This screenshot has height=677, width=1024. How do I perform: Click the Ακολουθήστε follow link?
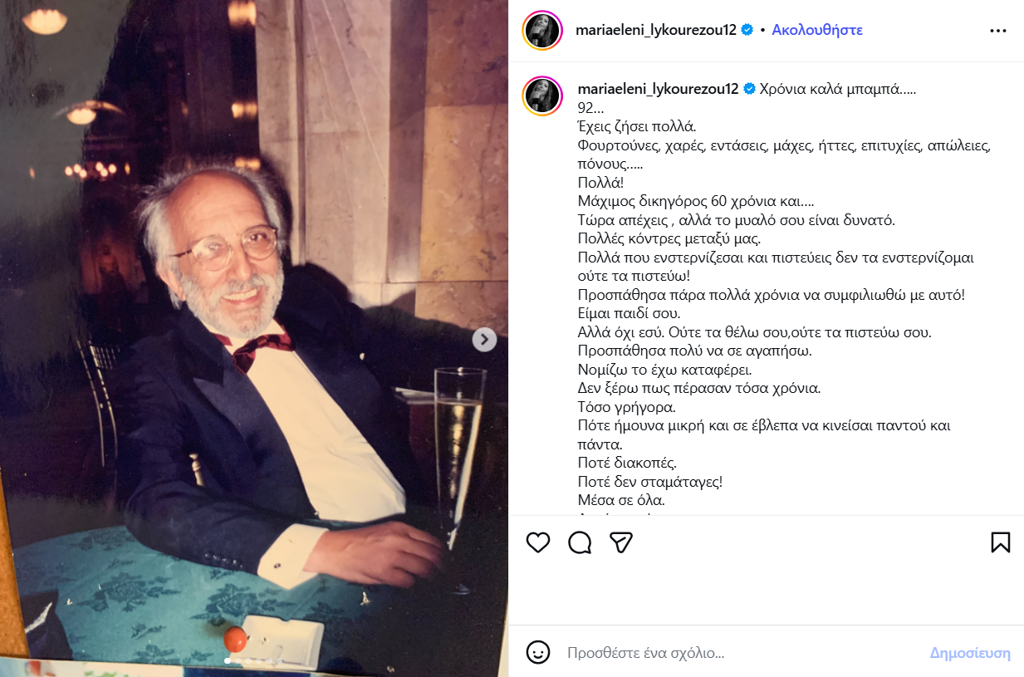[x=817, y=30]
